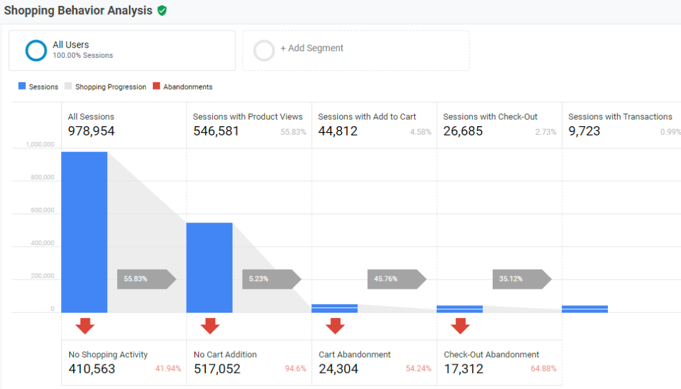The width and height of the screenshot is (681, 389).
Task: Click the Sessions with Check-Out bar
Action: pos(460,309)
